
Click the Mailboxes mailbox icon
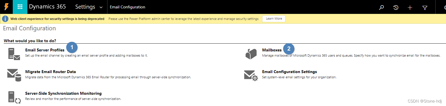tap(251, 54)
